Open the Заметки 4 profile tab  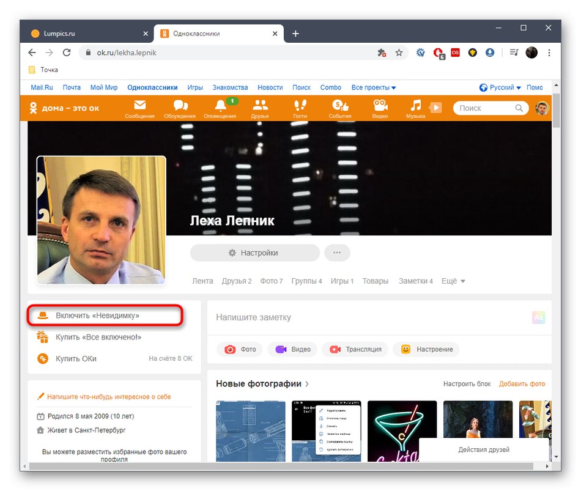coord(416,281)
